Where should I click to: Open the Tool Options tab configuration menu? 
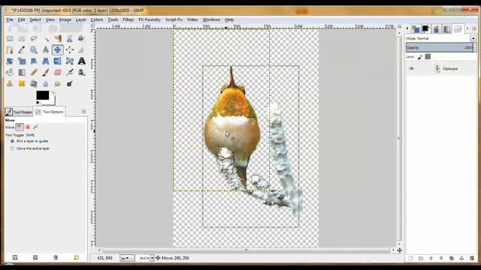[83, 112]
